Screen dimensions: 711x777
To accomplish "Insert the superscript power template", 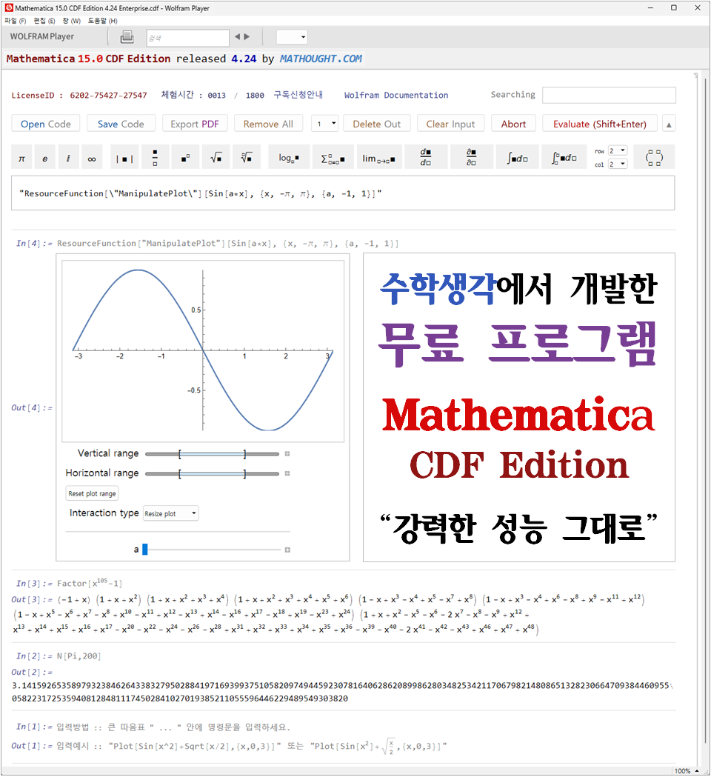I will coord(186,158).
